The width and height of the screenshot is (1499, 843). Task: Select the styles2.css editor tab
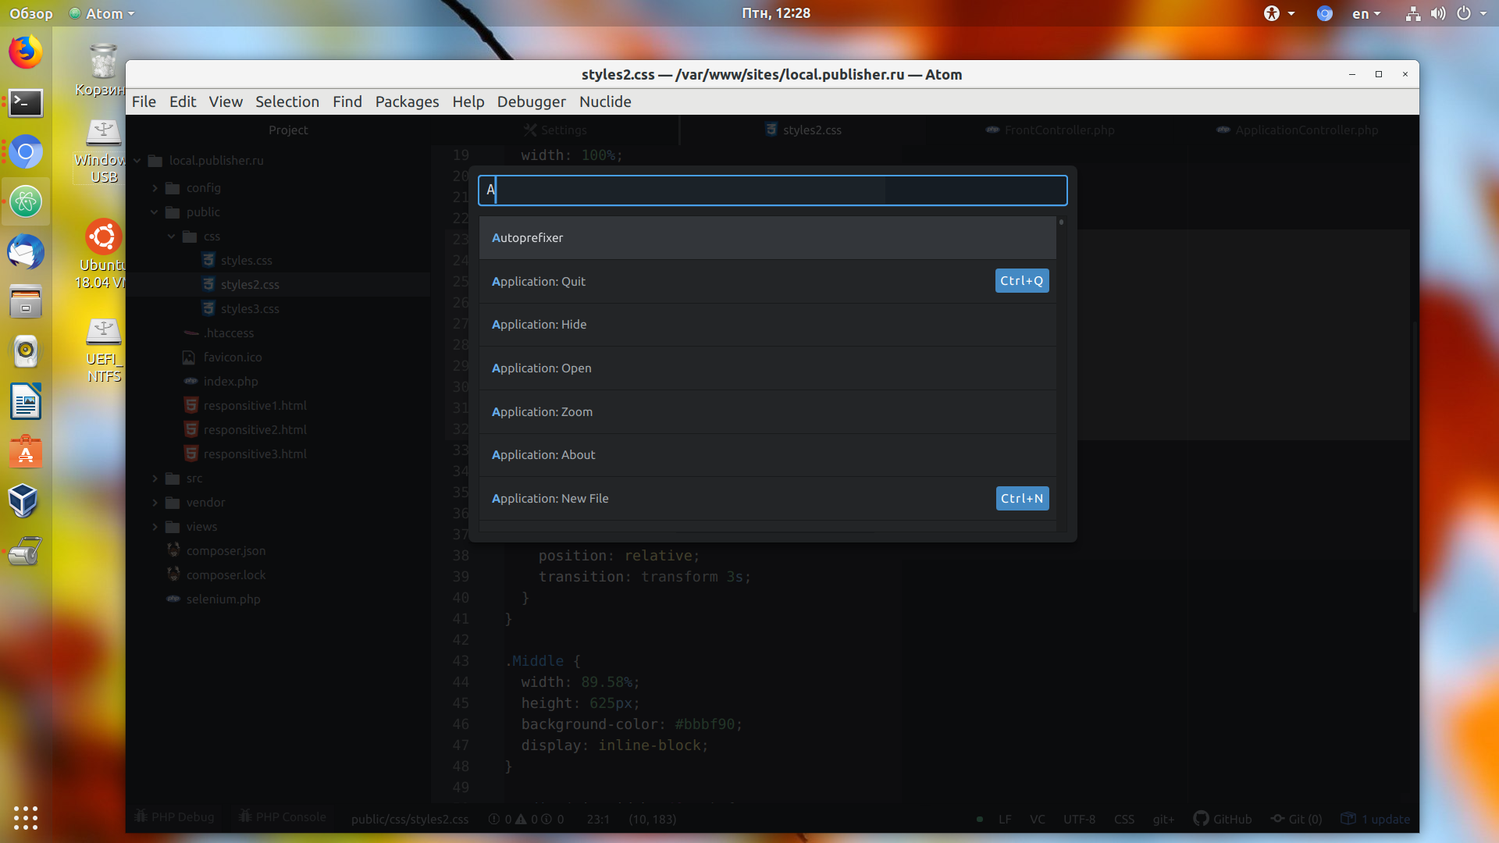click(803, 130)
